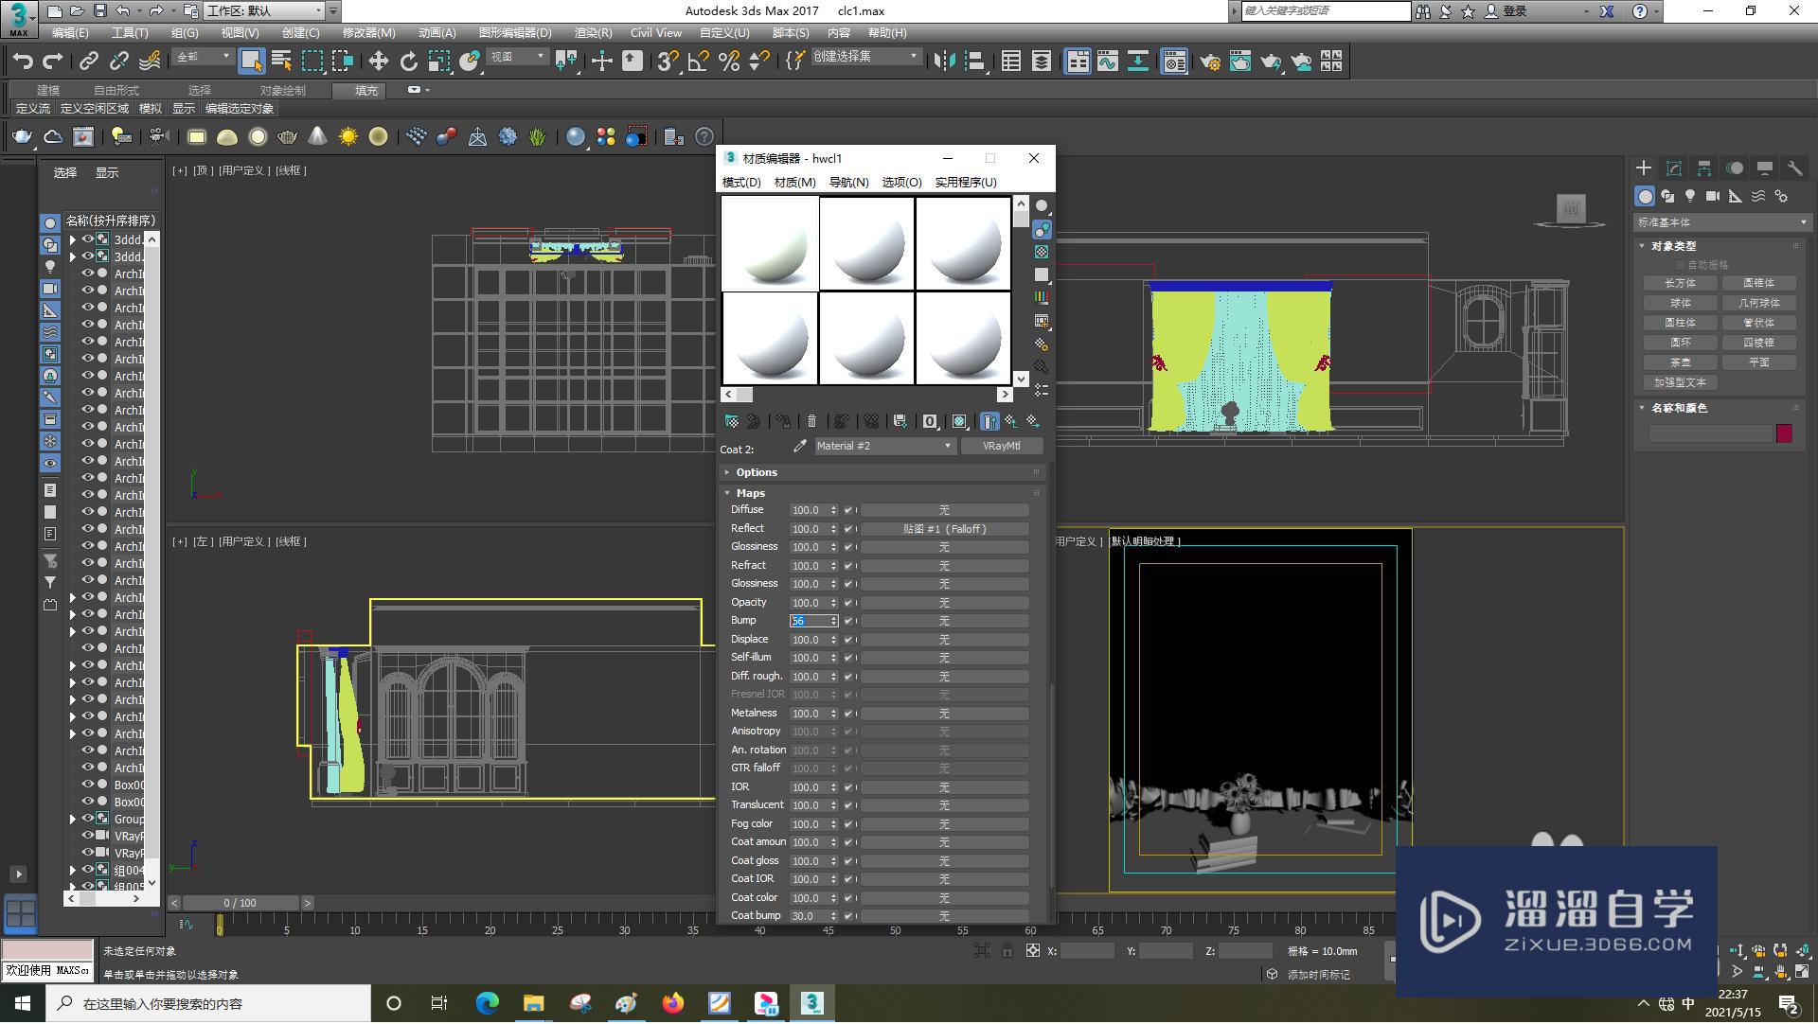
Task: Open the Modify tab in command panel
Action: (1673, 168)
